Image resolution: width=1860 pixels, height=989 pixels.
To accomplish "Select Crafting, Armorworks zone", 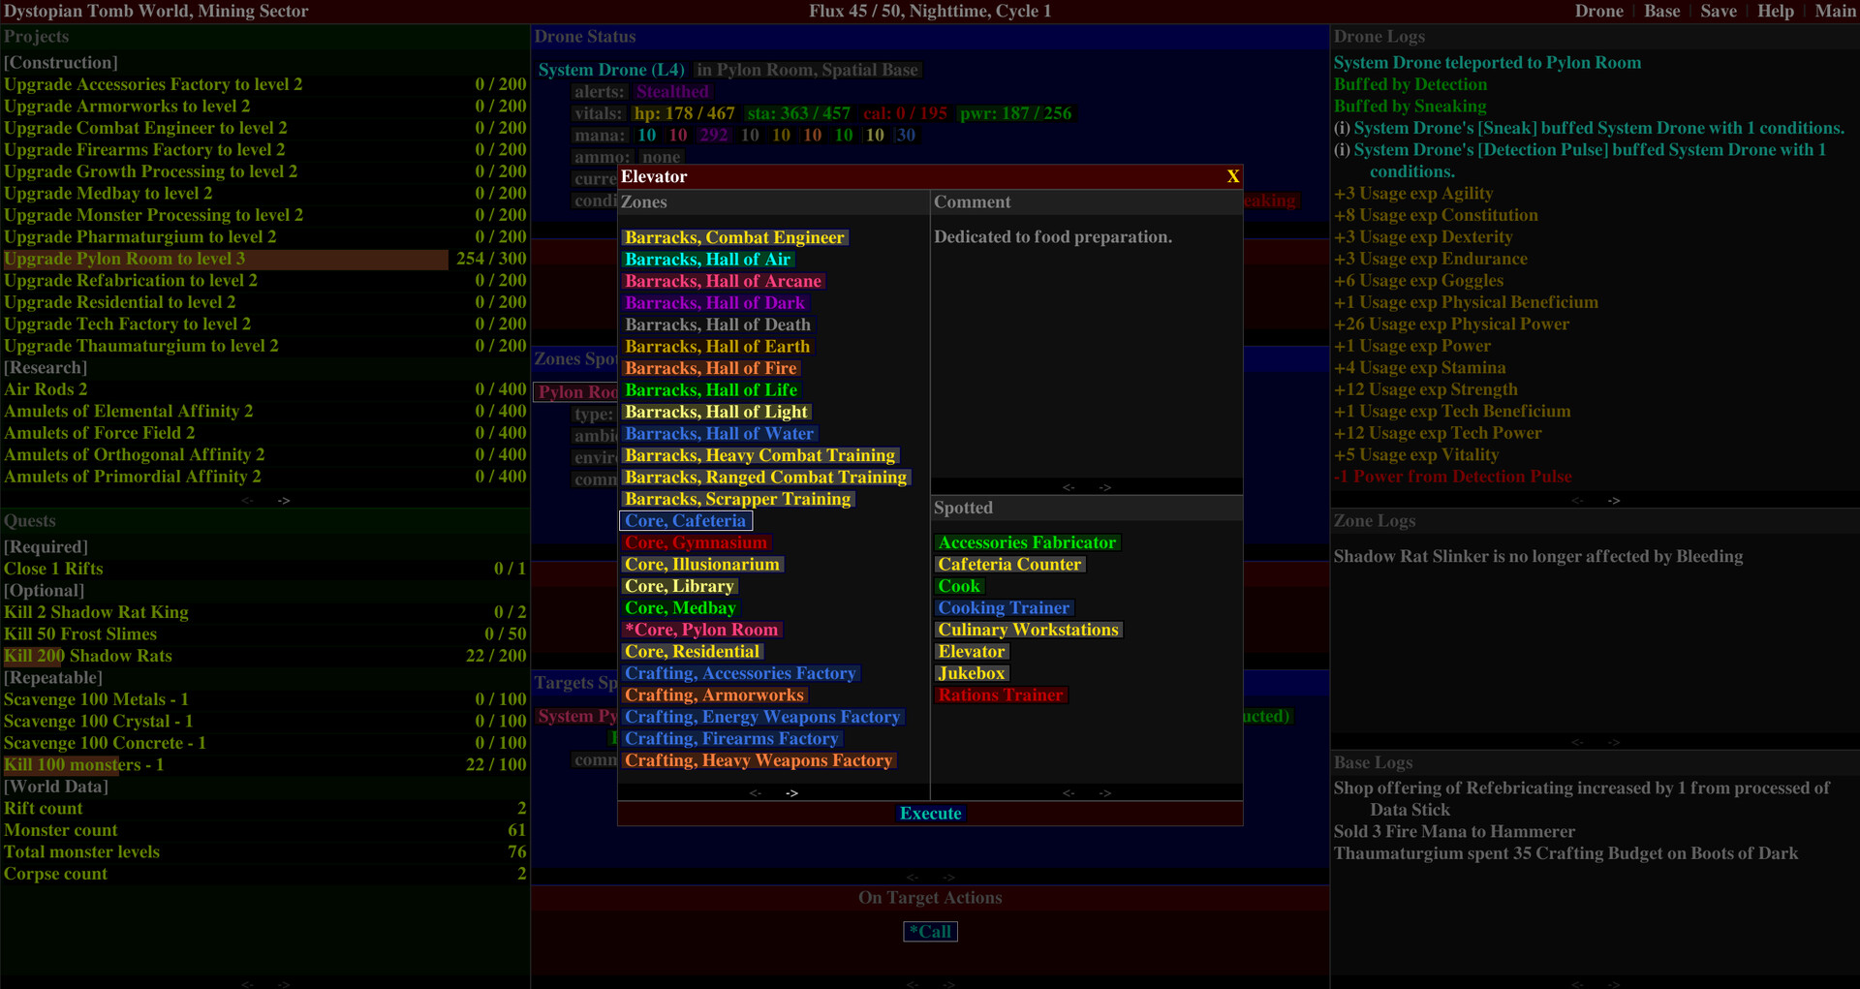I will pyautogui.click(x=714, y=695).
